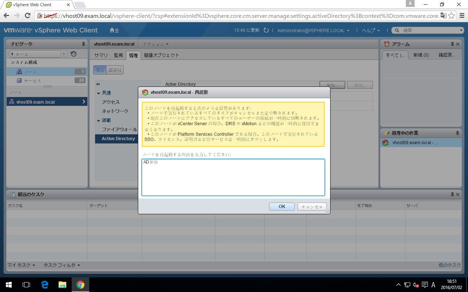Switch to the 新規 (0) alarms tab
Screen dimensions: 468x292
tap(421, 55)
